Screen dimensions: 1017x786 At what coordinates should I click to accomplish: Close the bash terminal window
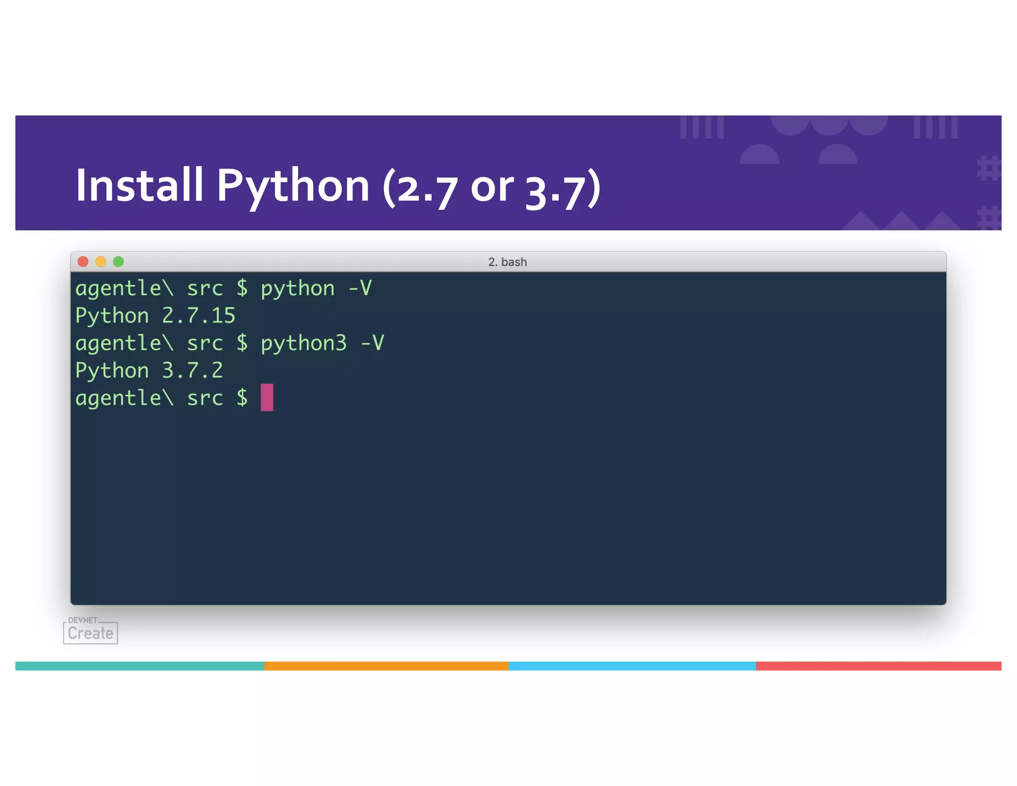pos(83,262)
